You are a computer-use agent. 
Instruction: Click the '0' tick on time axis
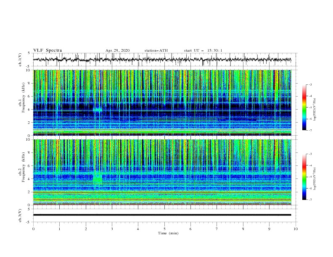[33, 229]
